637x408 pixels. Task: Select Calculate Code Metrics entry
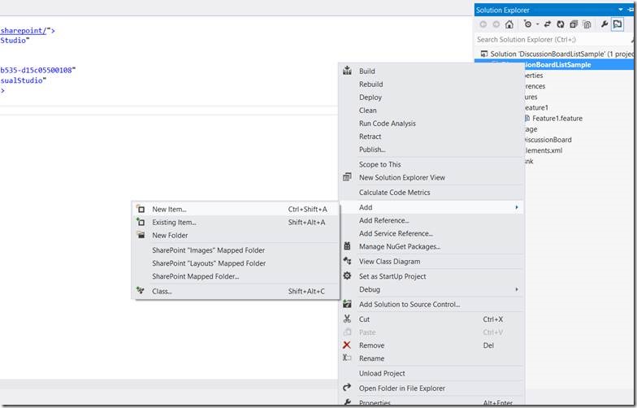[x=395, y=192]
